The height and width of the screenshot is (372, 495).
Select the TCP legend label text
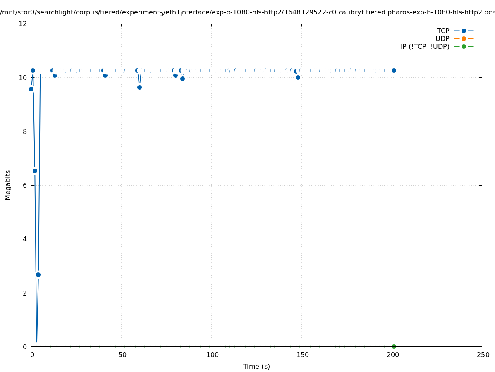(443, 31)
